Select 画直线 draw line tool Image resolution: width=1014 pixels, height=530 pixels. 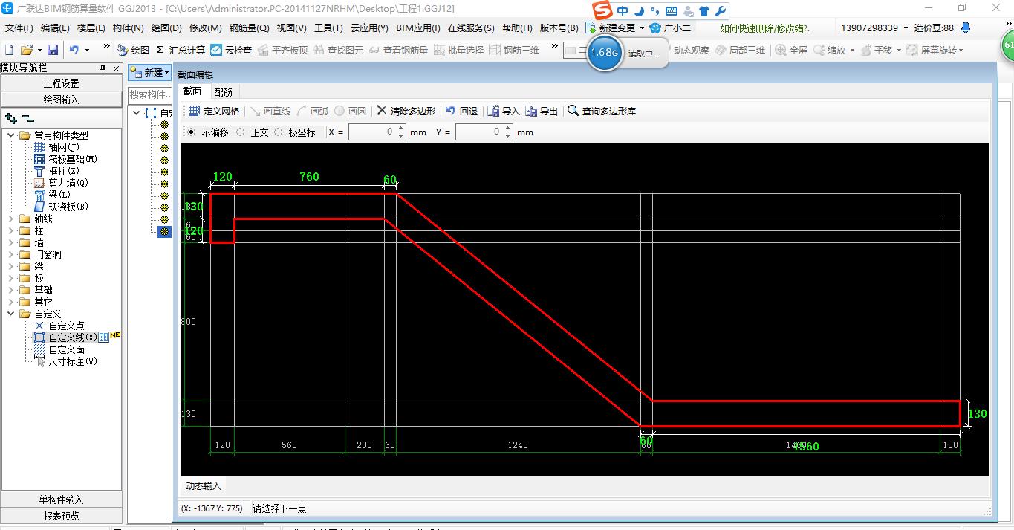tap(270, 111)
